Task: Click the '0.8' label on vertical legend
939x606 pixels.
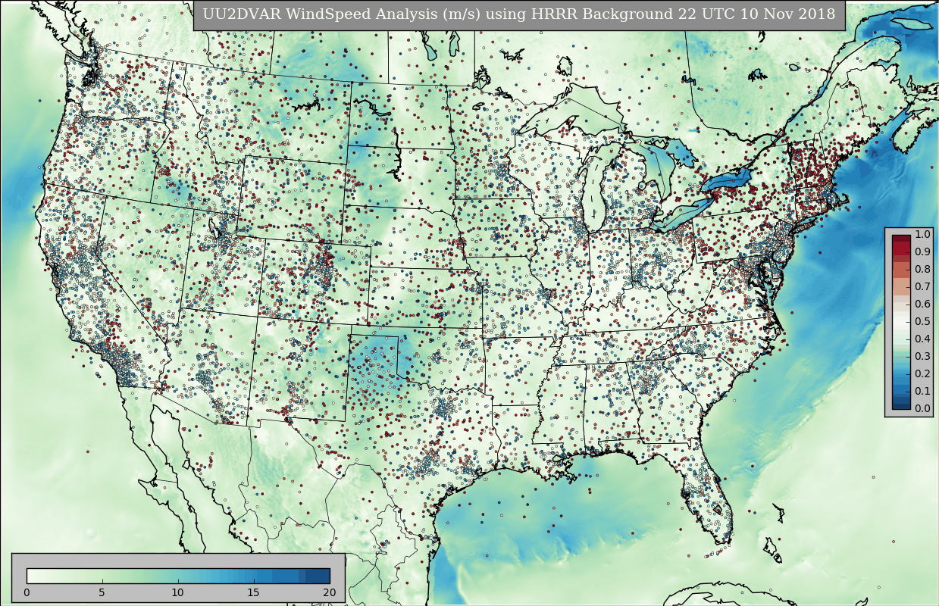Action: [923, 269]
